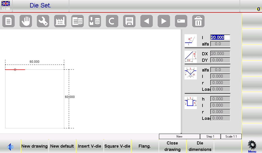This screenshot has height=153, width=262.
Task: Click the horizontal 60.000 dimension label
Action: [35, 61]
